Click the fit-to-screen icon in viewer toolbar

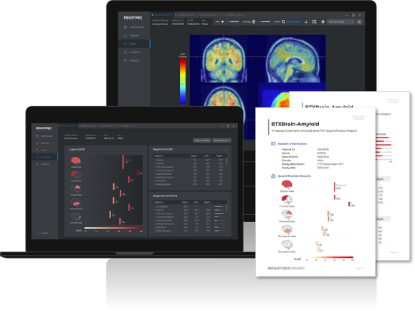(314, 21)
